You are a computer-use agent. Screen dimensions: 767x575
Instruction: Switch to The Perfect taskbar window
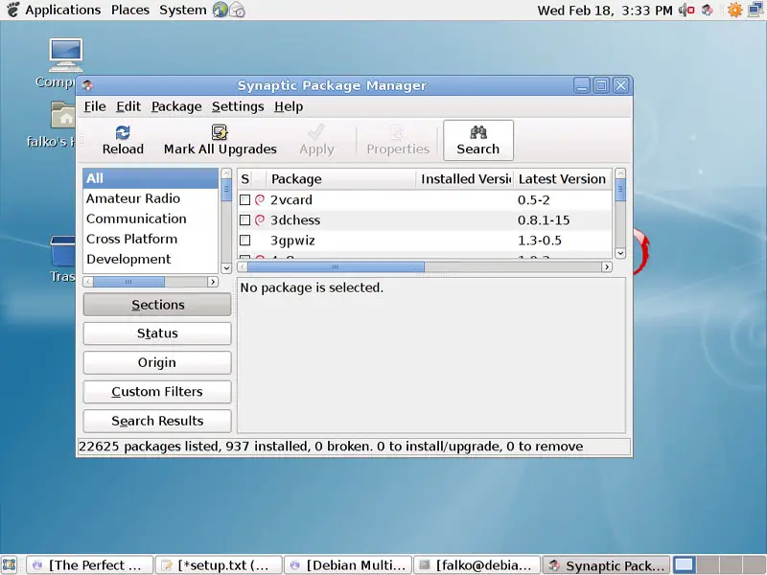pyautogui.click(x=89, y=565)
